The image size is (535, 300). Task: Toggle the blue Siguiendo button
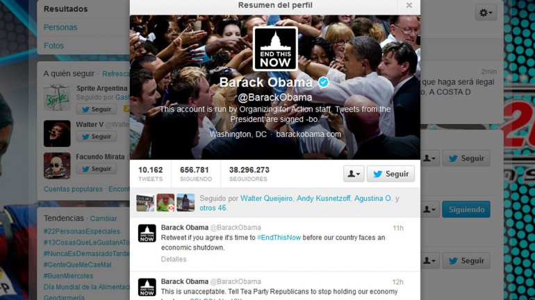(466, 209)
